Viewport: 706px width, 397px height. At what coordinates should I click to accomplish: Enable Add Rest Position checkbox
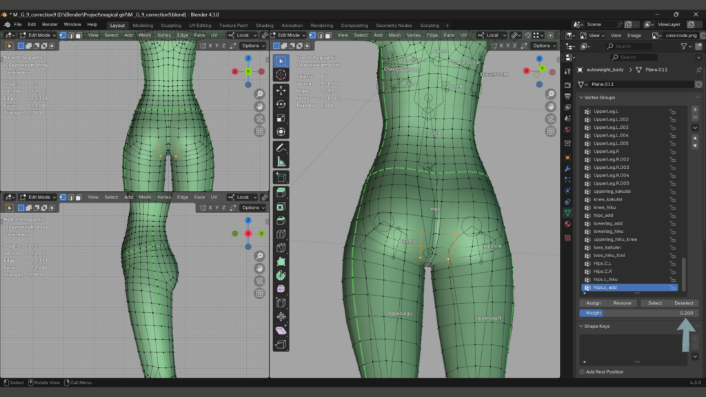582,372
